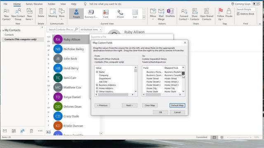
Task: Close the Map Custom Fields dialog
Action: tap(185, 43)
